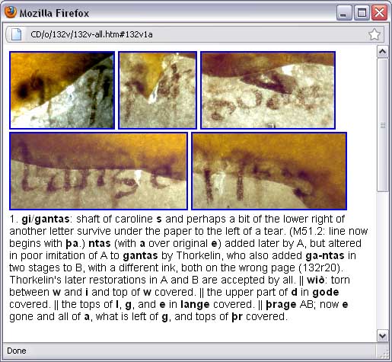This screenshot has width=392, height=362.
Task: Maximize the Mozilla Firefox window
Action: point(362,13)
